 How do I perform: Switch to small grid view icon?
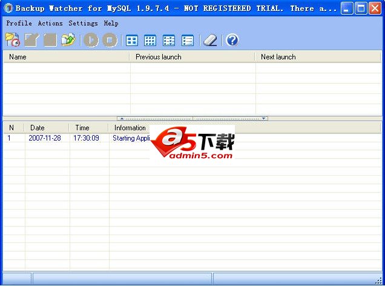150,41
